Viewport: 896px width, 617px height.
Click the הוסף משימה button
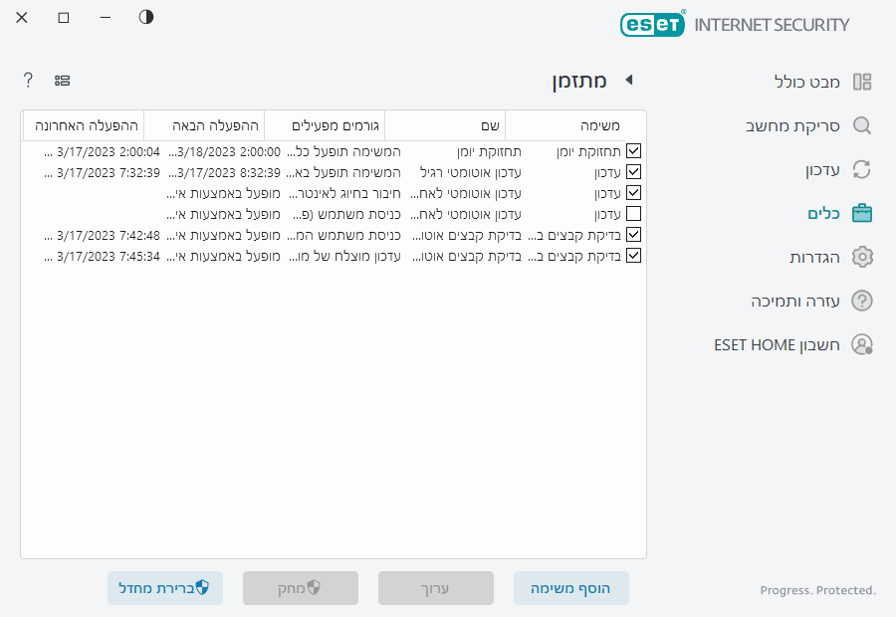coord(570,588)
